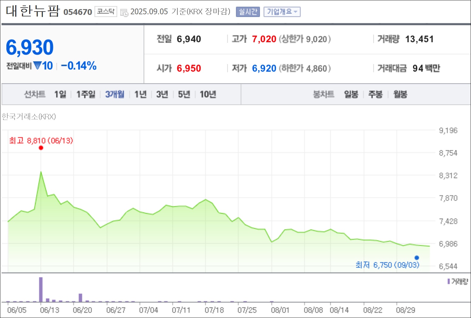This screenshot has width=471, height=318.
Task: Click the 한국거래소(KRX) label
Action: pyautogui.click(x=29, y=117)
